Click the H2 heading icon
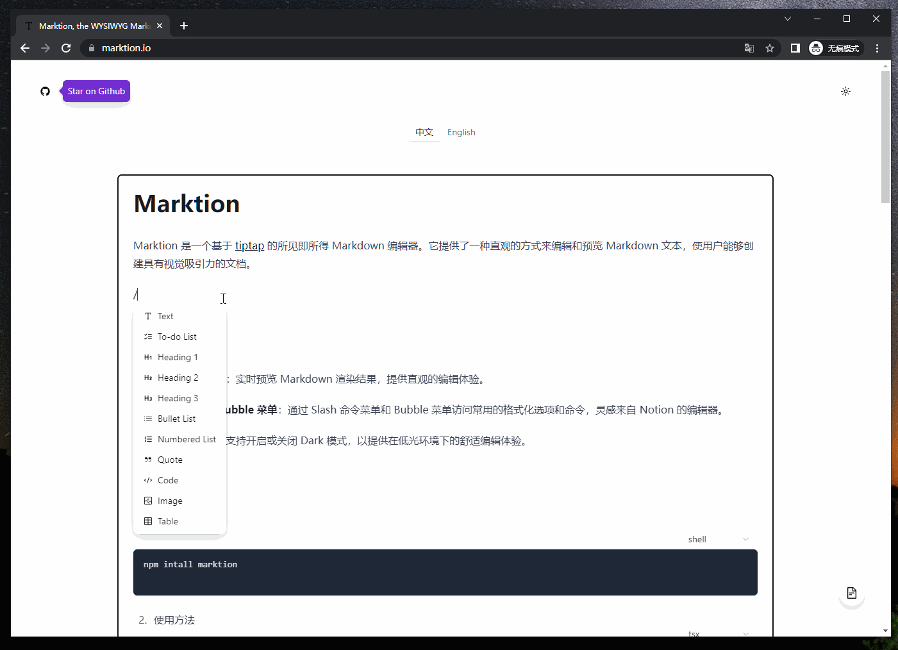The width and height of the screenshot is (898, 650). click(x=148, y=378)
